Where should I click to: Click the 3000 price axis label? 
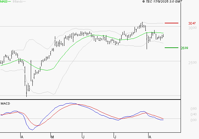(192, 28)
